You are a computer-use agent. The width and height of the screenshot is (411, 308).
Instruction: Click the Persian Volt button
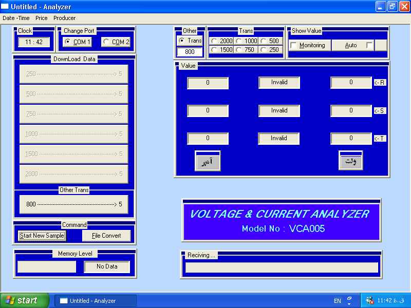tap(351, 161)
